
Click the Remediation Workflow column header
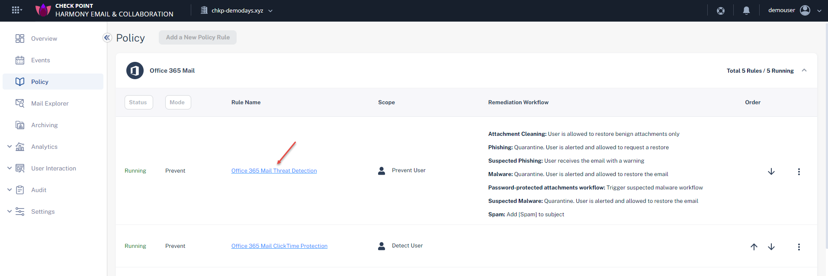click(518, 103)
